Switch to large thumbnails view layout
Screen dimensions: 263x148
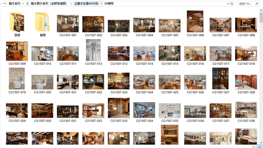pyautogui.click(x=260, y=147)
